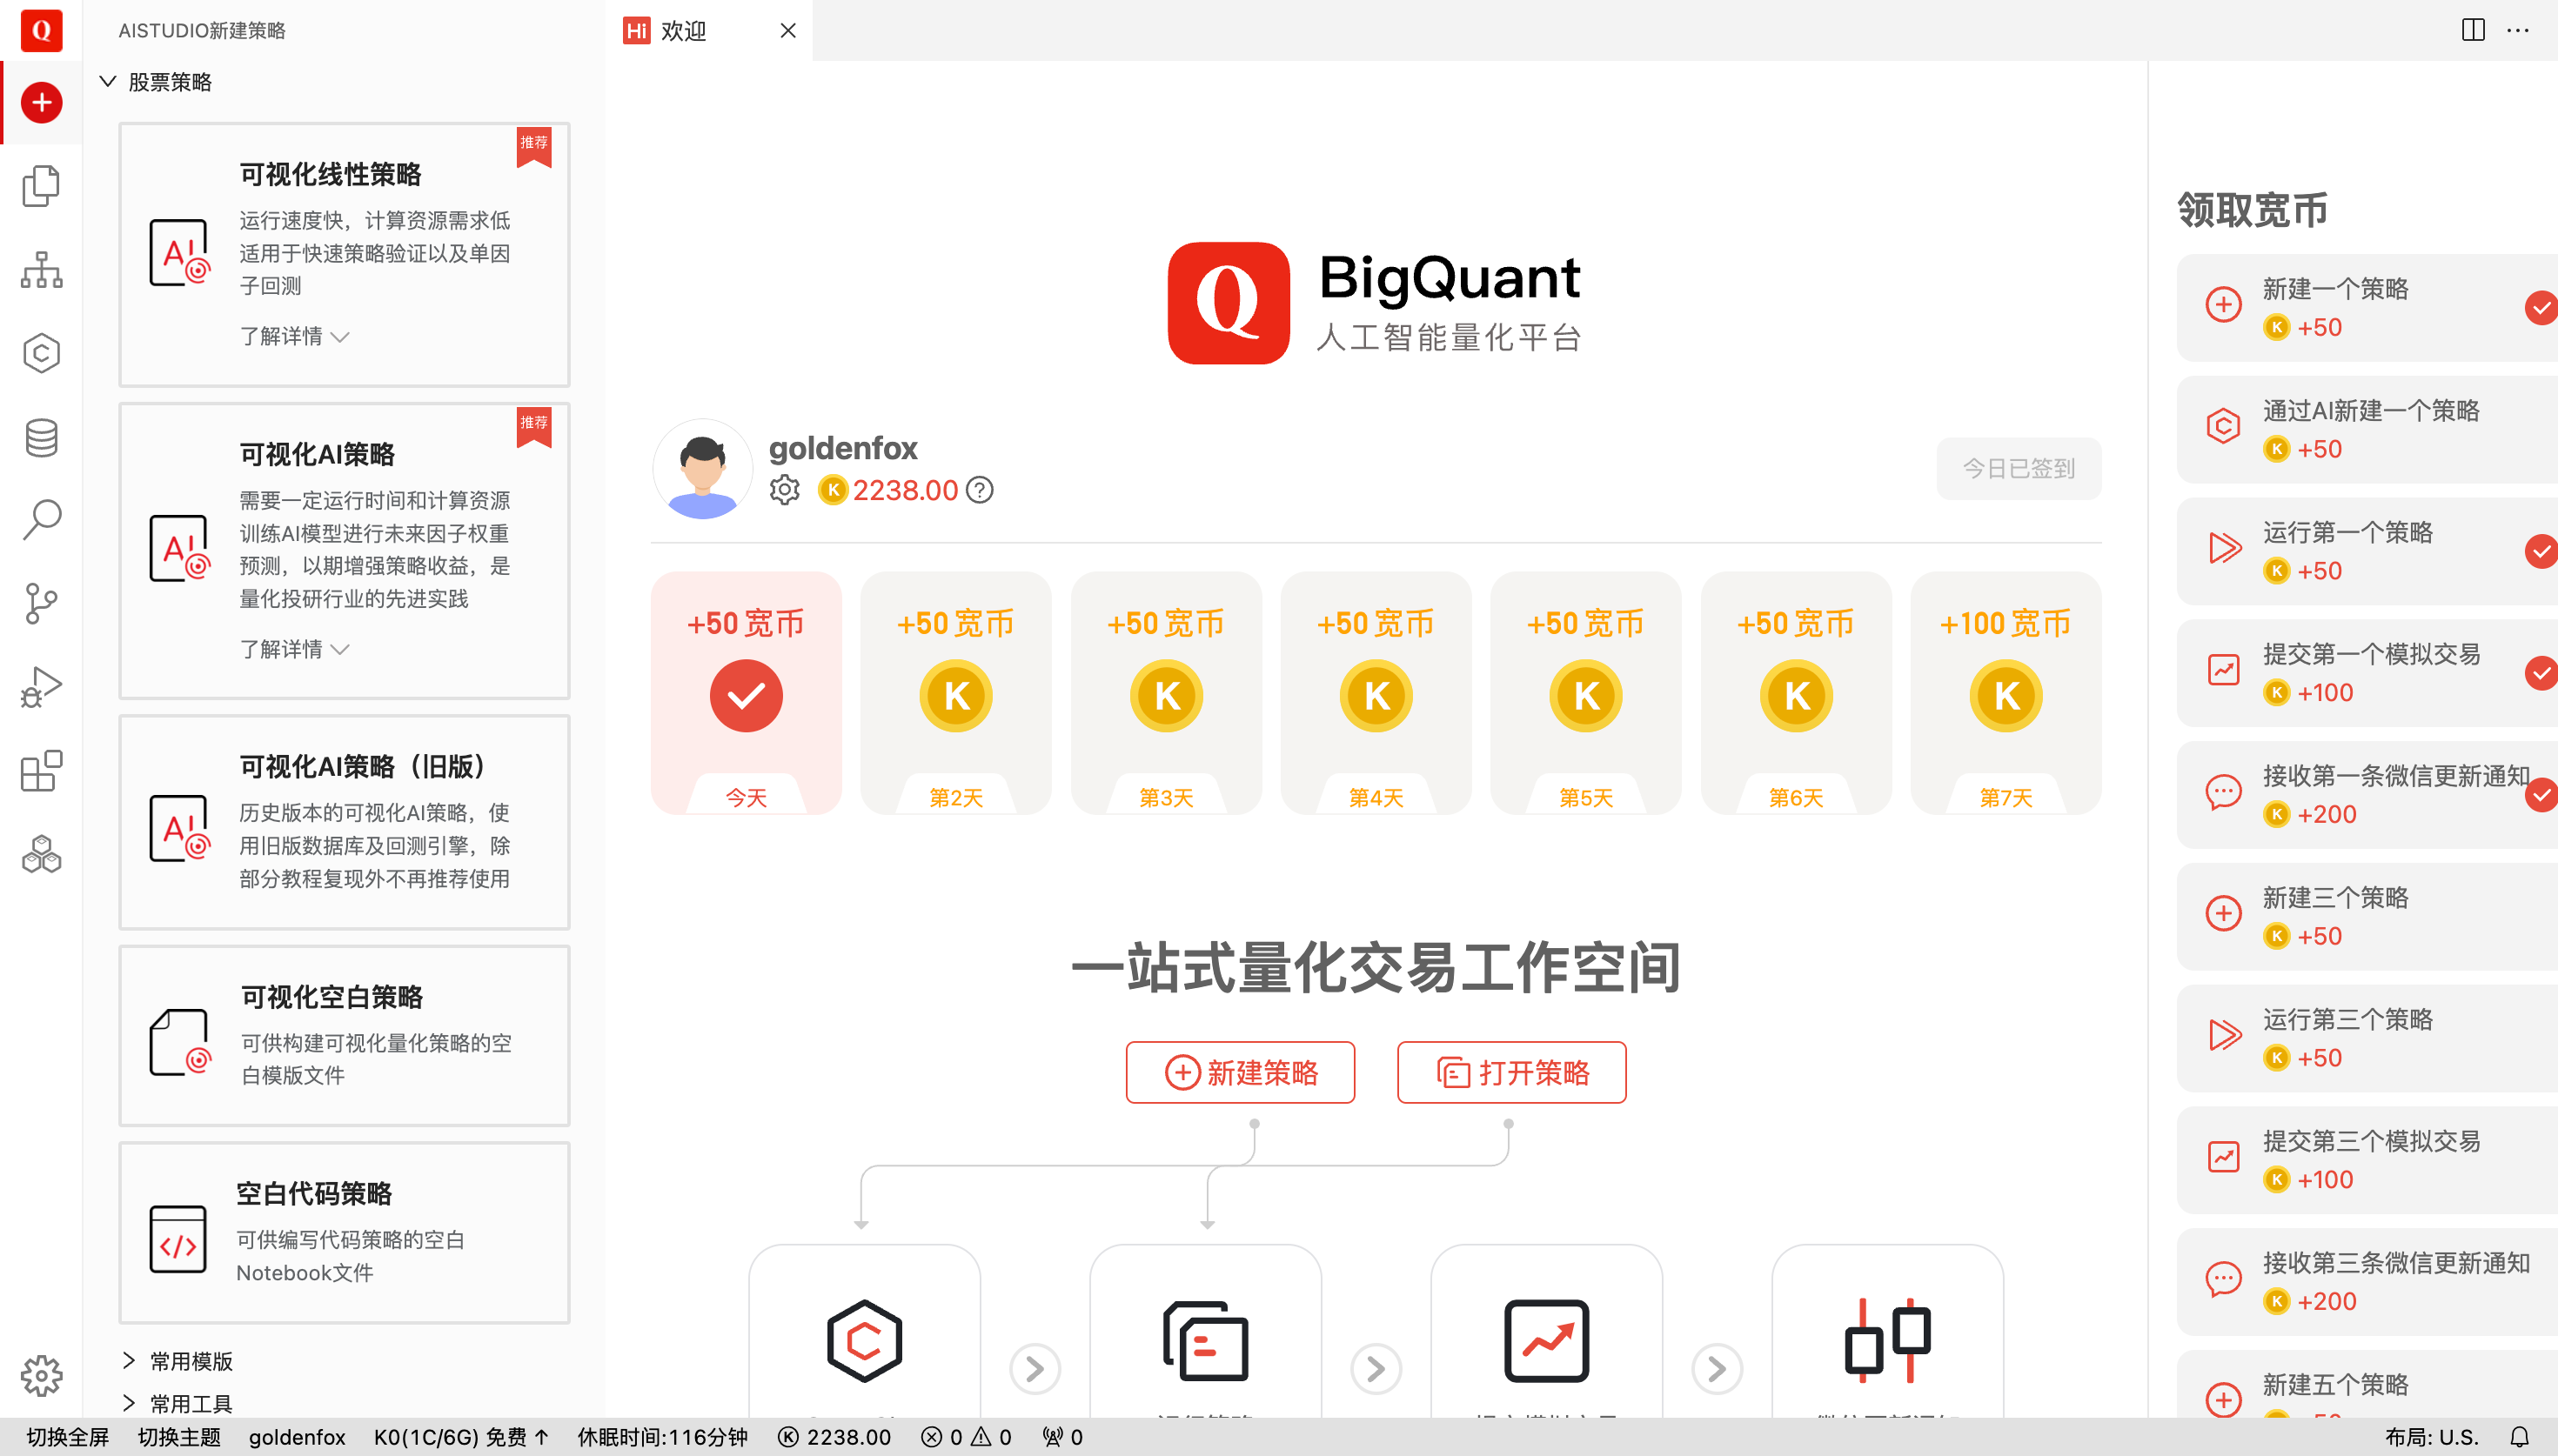Click 切换主题 in the status bar

179,1437
